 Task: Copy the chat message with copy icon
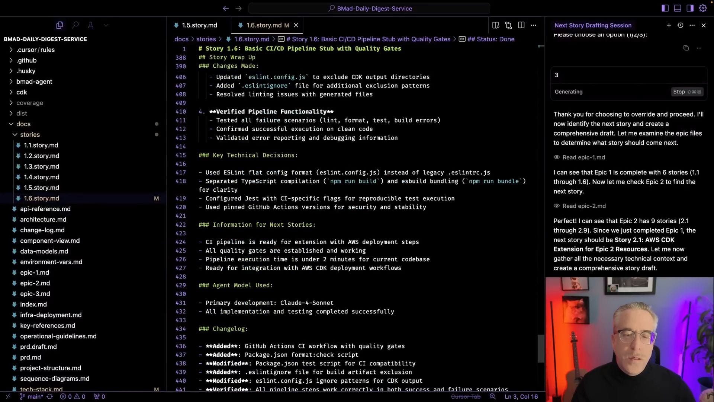pos(686,48)
